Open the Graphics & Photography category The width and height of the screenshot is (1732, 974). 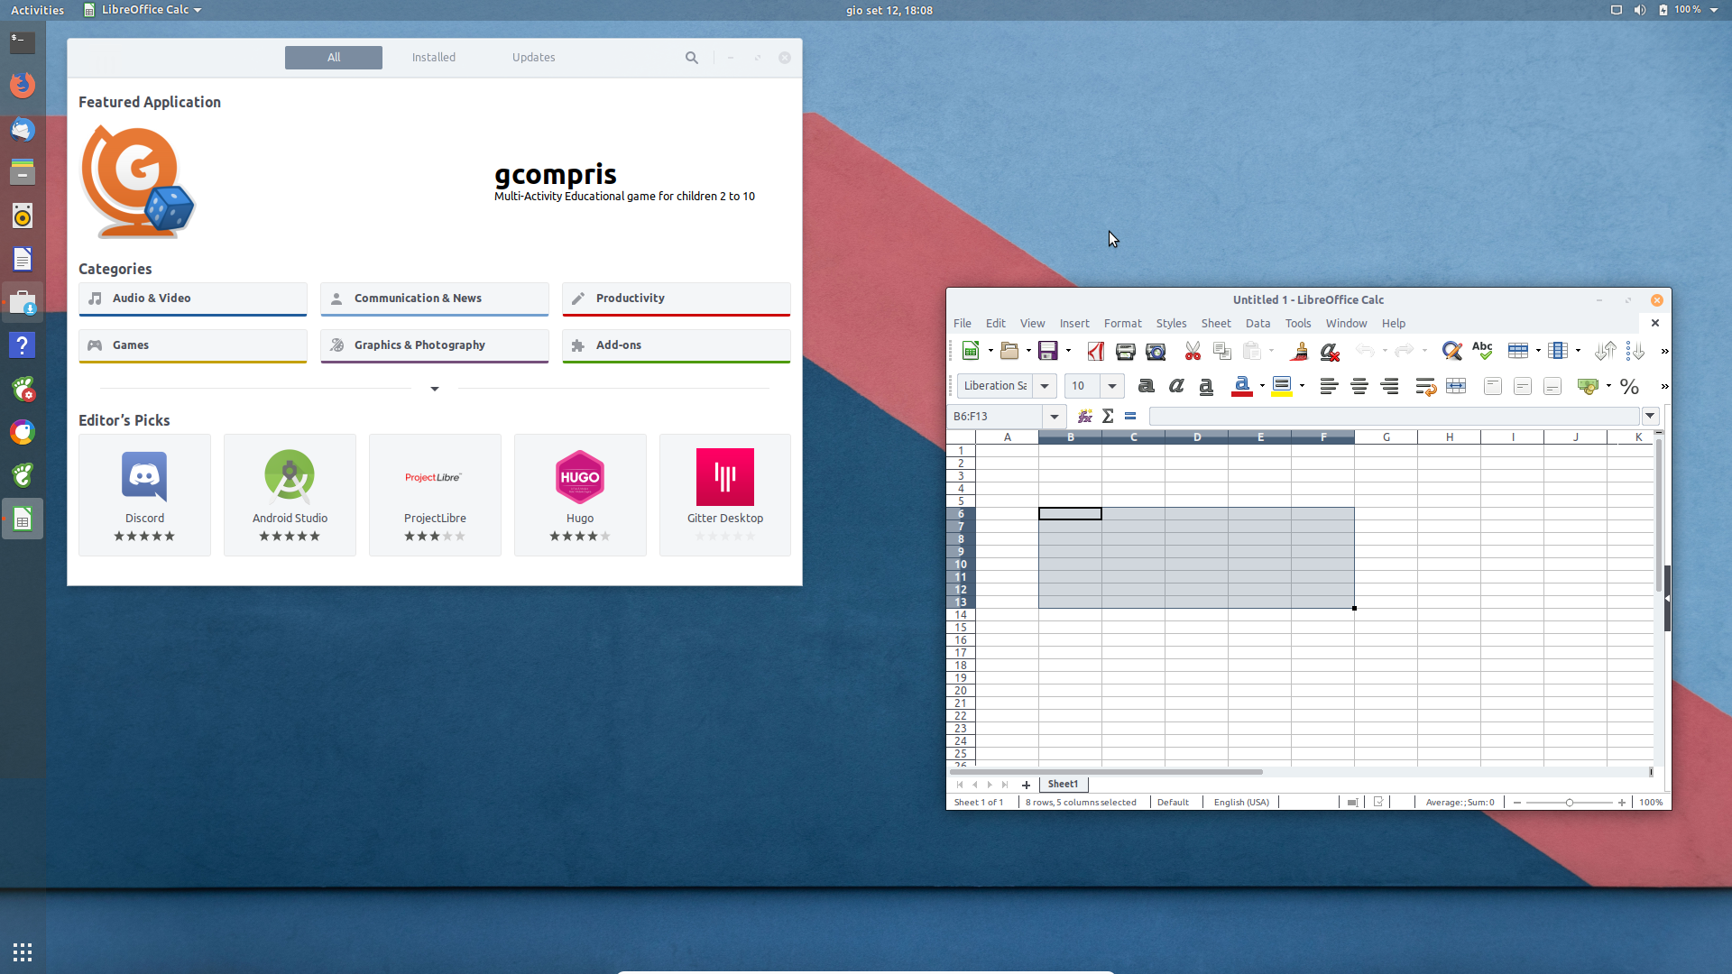[435, 346]
